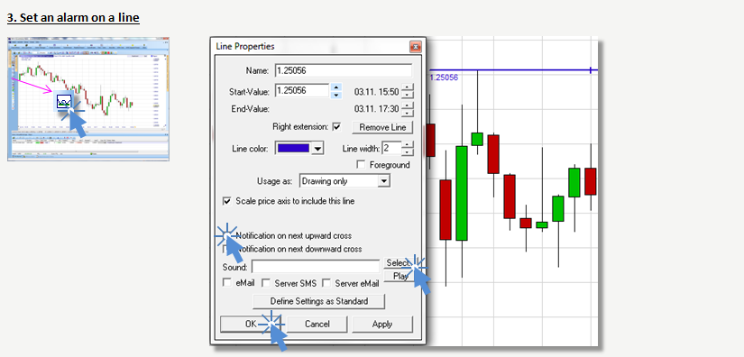The height and width of the screenshot is (357, 744).
Task: Click Define Settings as Standard button
Action: (x=319, y=301)
